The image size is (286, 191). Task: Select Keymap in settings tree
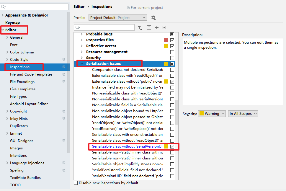click(x=12, y=23)
